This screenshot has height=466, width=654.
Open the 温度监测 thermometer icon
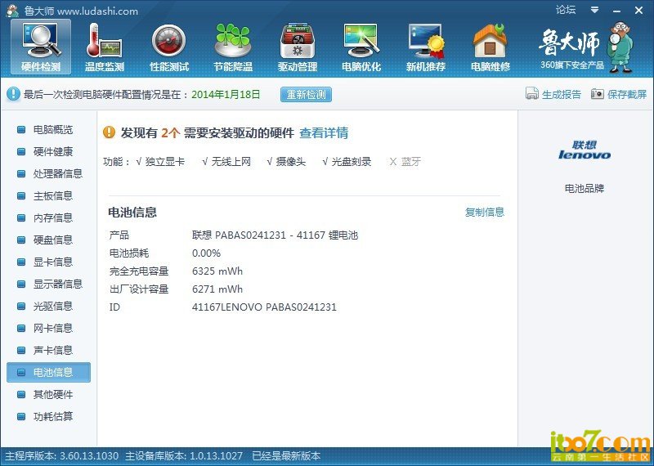pos(105,47)
